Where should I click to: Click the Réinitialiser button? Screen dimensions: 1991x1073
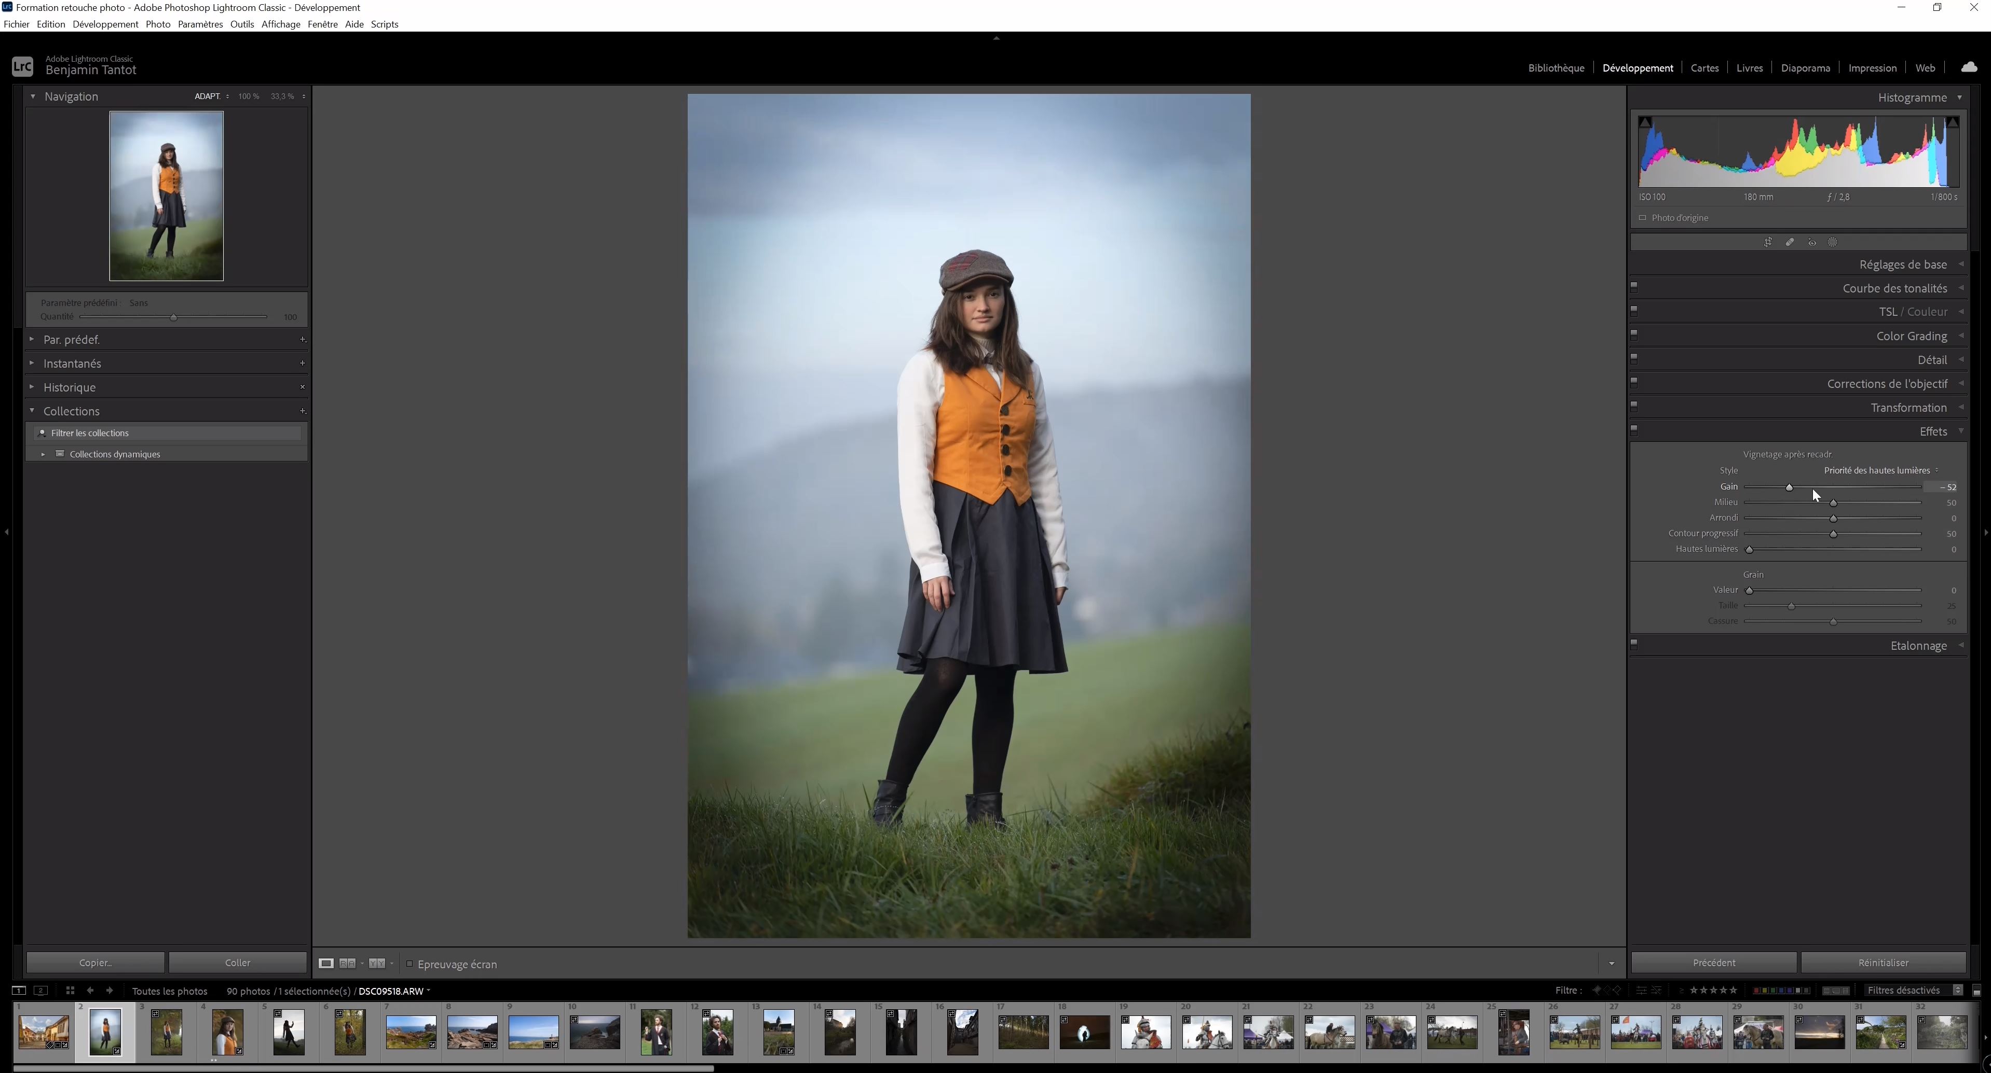click(1883, 963)
